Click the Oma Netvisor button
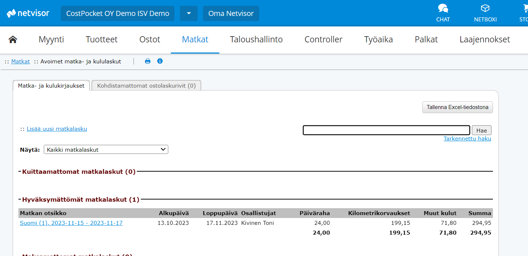528x256 pixels. point(231,13)
